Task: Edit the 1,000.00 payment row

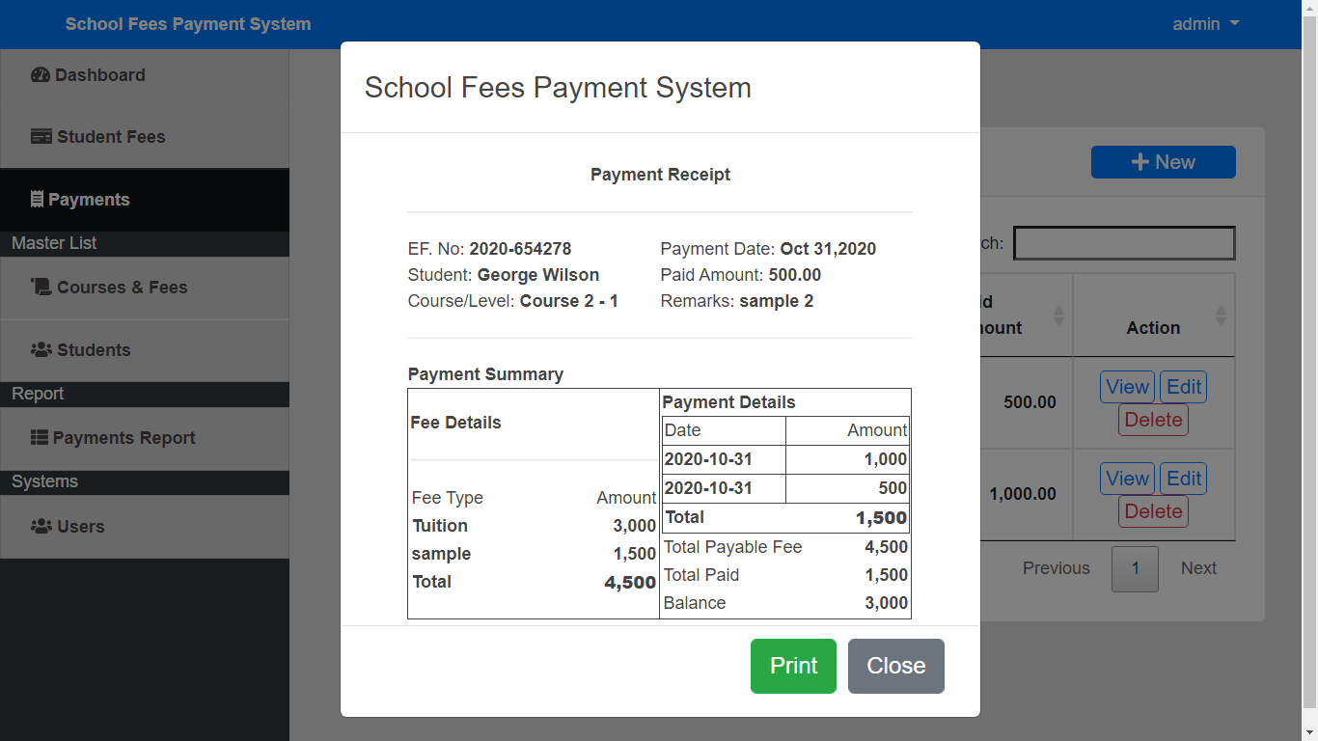Action: 1184,479
